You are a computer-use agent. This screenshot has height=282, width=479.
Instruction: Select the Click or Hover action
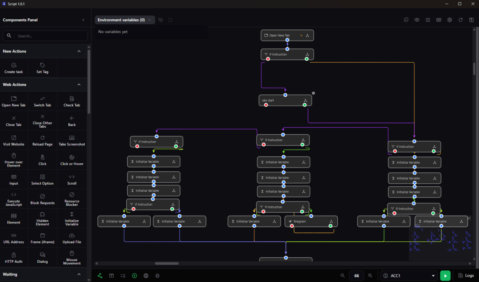pyautogui.click(x=72, y=160)
